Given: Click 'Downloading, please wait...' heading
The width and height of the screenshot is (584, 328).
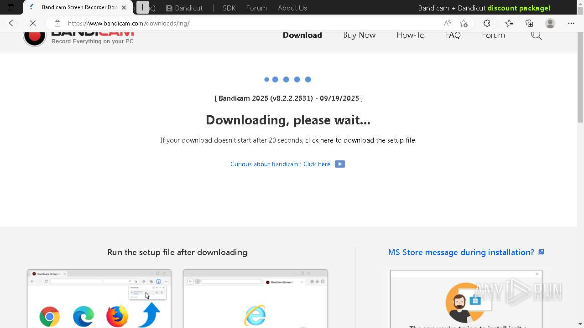Looking at the screenshot, I should (288, 120).
